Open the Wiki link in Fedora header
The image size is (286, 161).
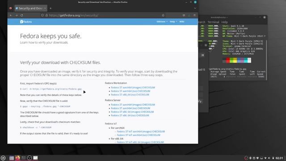pos(182,21)
